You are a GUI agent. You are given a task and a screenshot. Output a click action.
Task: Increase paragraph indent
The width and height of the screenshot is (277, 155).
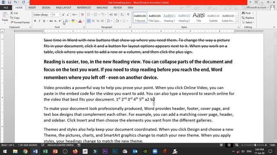(x=116, y=15)
